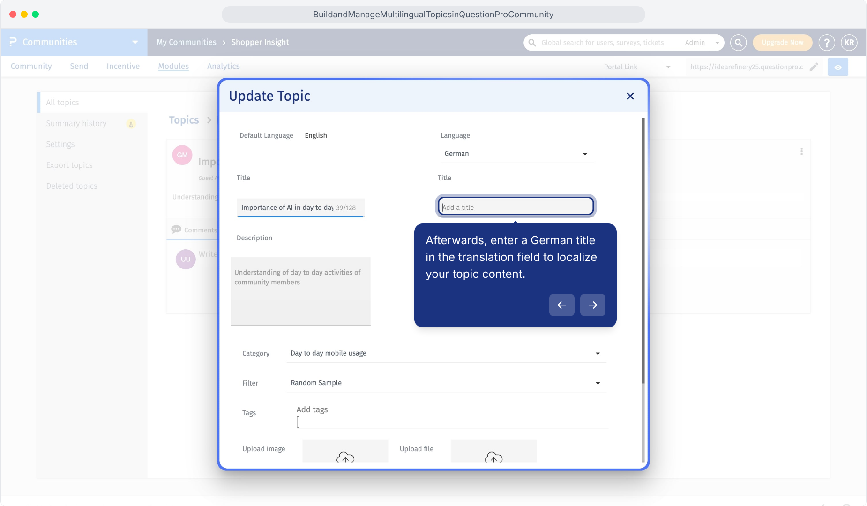Close the Update Topic dialog
Viewport: 867px width, 506px height.
(630, 96)
